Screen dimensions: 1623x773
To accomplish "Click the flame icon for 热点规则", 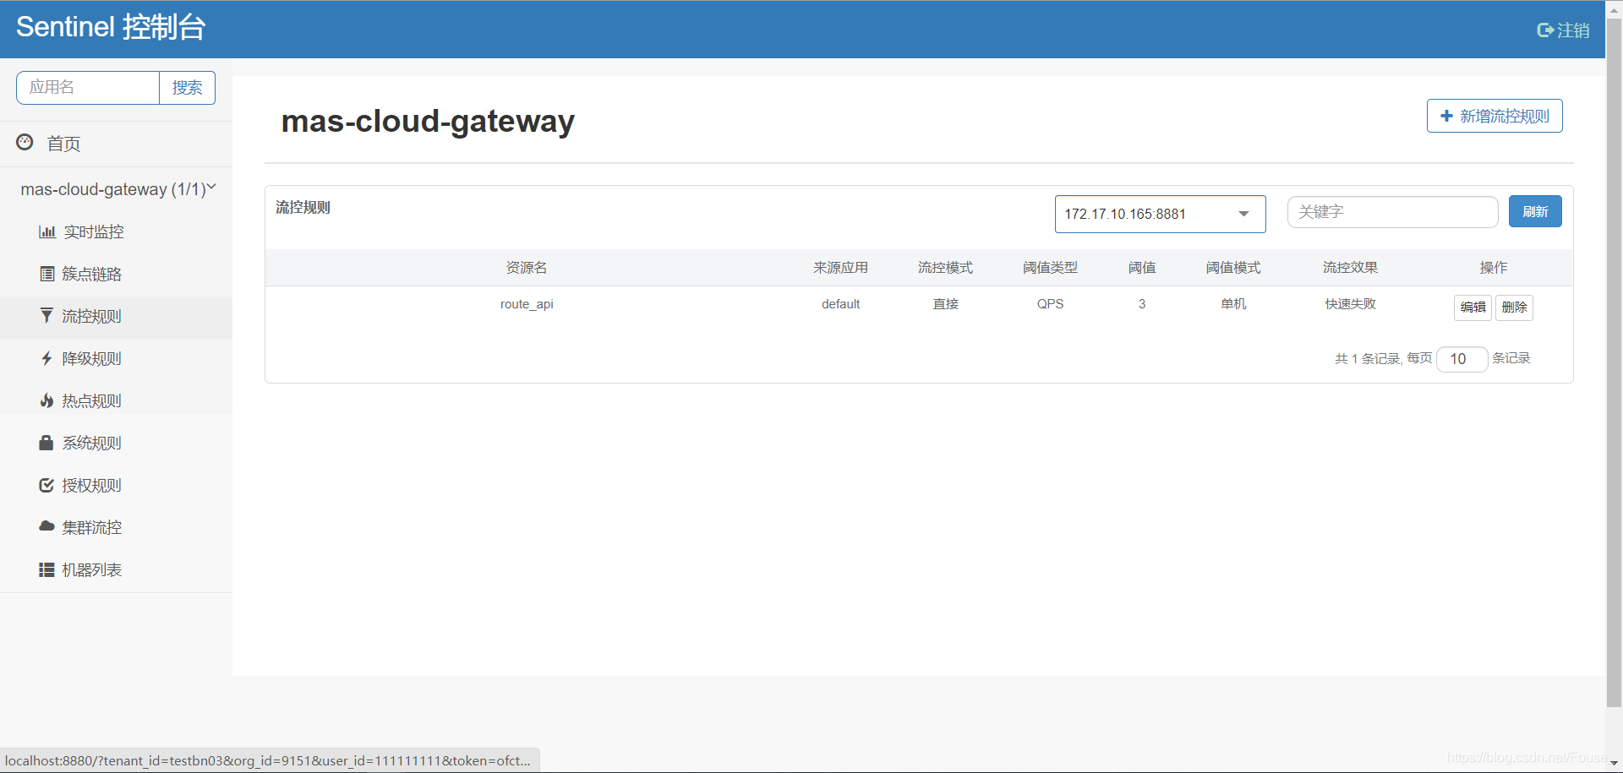I will click(46, 400).
